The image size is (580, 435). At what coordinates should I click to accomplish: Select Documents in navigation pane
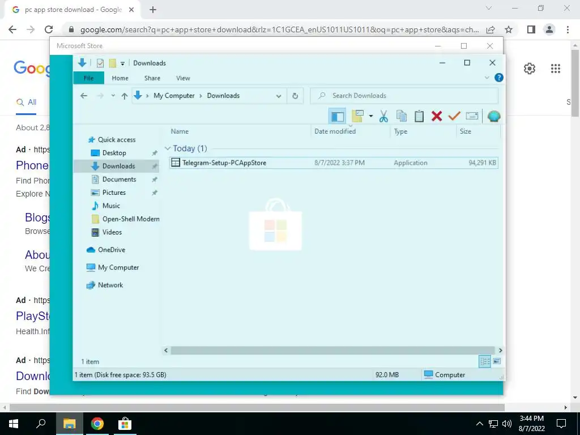pyautogui.click(x=119, y=180)
